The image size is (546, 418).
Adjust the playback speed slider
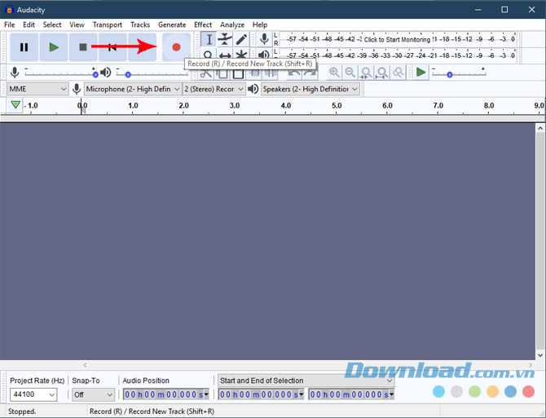pos(459,74)
